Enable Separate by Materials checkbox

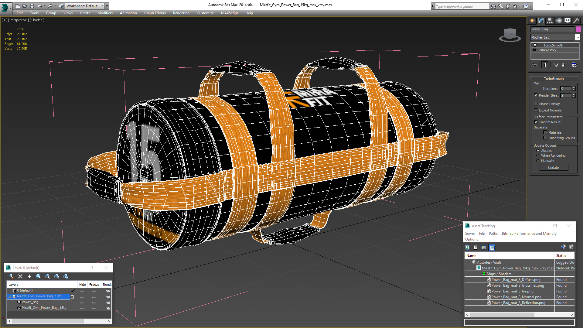(x=545, y=132)
